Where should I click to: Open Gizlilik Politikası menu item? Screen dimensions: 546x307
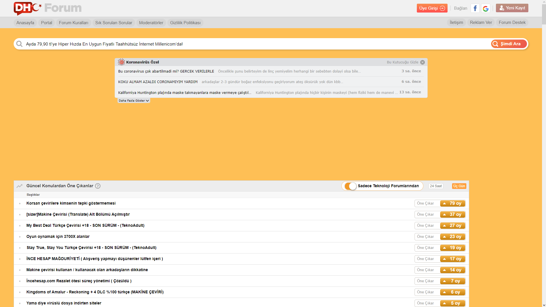point(185,23)
